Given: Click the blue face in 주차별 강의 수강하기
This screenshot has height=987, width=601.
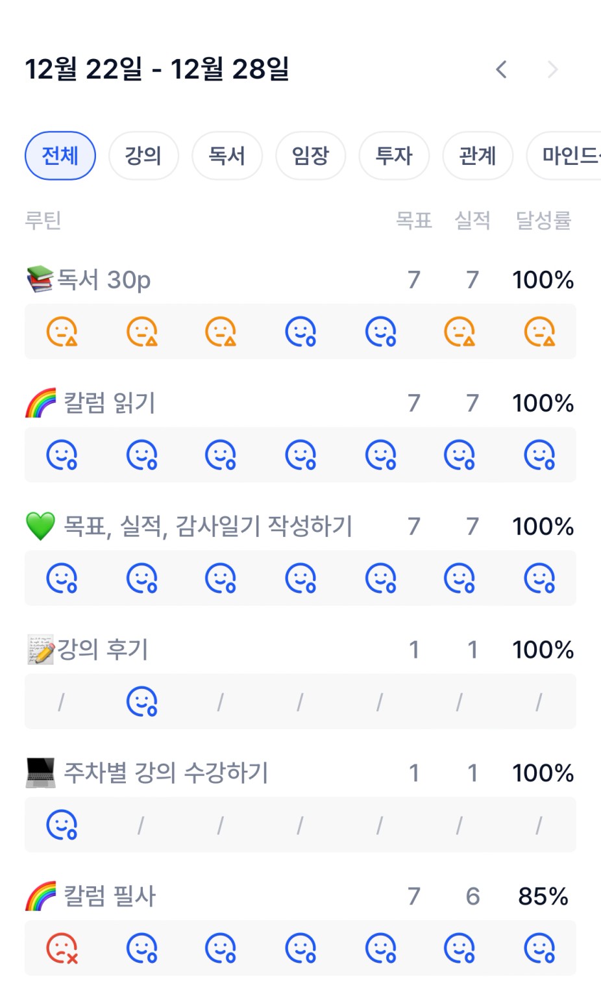Looking at the screenshot, I should [x=62, y=825].
